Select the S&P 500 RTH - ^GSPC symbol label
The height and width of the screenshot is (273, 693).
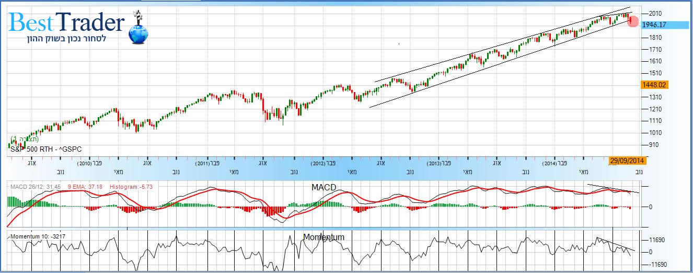[x=45, y=149]
